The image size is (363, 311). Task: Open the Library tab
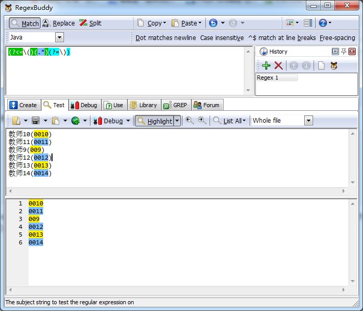[x=144, y=105]
